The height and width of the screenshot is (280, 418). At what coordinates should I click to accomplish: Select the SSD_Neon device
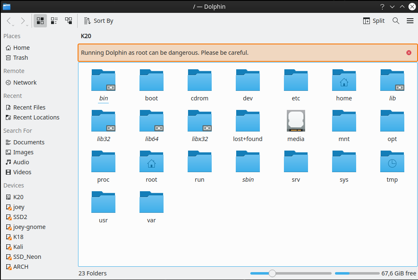[x=27, y=257]
